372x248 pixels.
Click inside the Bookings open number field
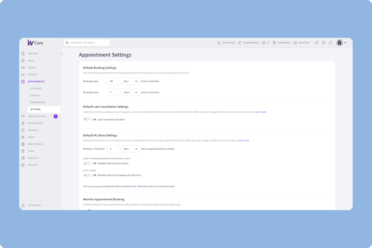[113, 81]
